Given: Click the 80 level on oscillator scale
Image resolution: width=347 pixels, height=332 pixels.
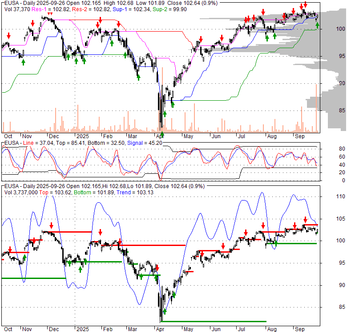Looking at the screenshot, I should coord(342,149).
